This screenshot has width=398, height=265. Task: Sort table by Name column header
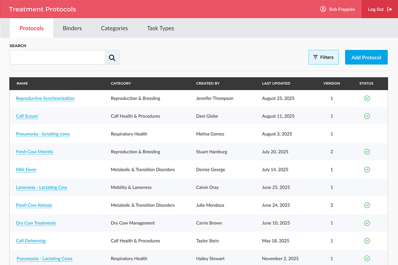pos(22,83)
